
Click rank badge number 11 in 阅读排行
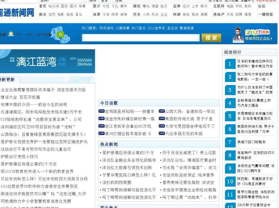230,194
